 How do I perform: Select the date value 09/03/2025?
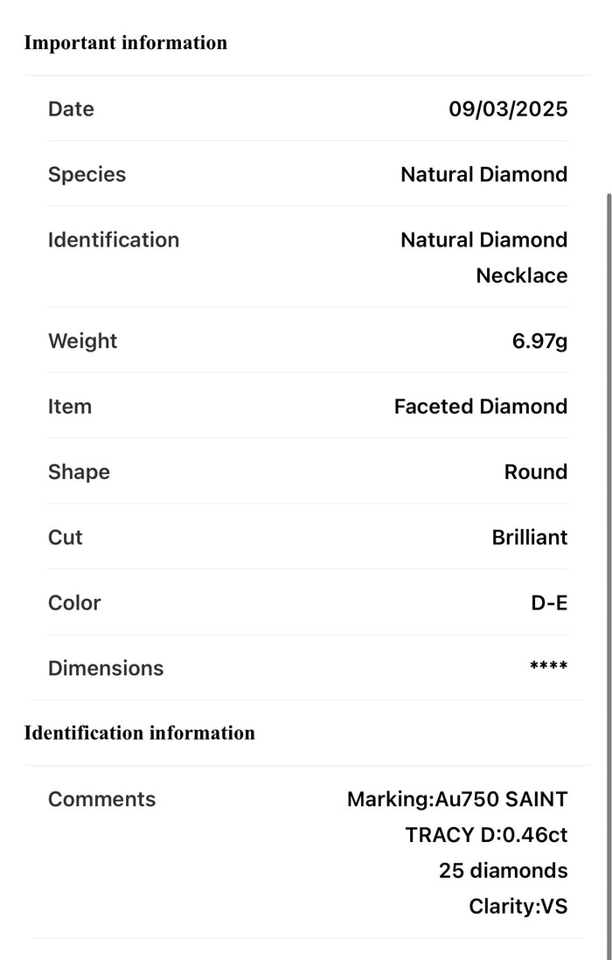[x=508, y=109]
